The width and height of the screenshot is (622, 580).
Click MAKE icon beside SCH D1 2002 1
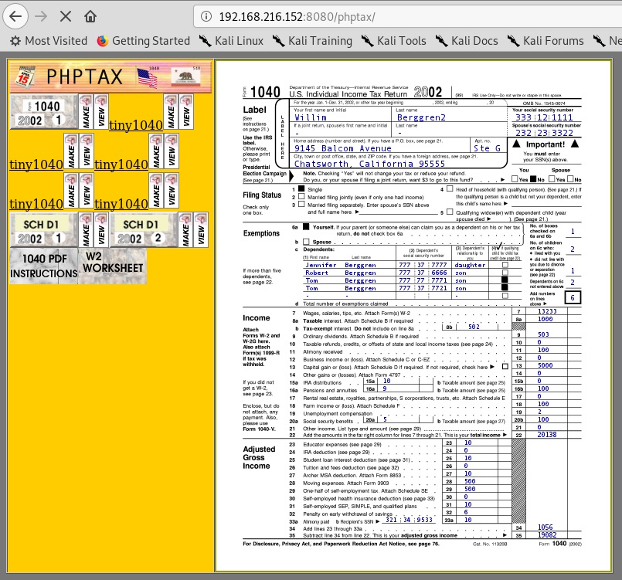(x=86, y=230)
